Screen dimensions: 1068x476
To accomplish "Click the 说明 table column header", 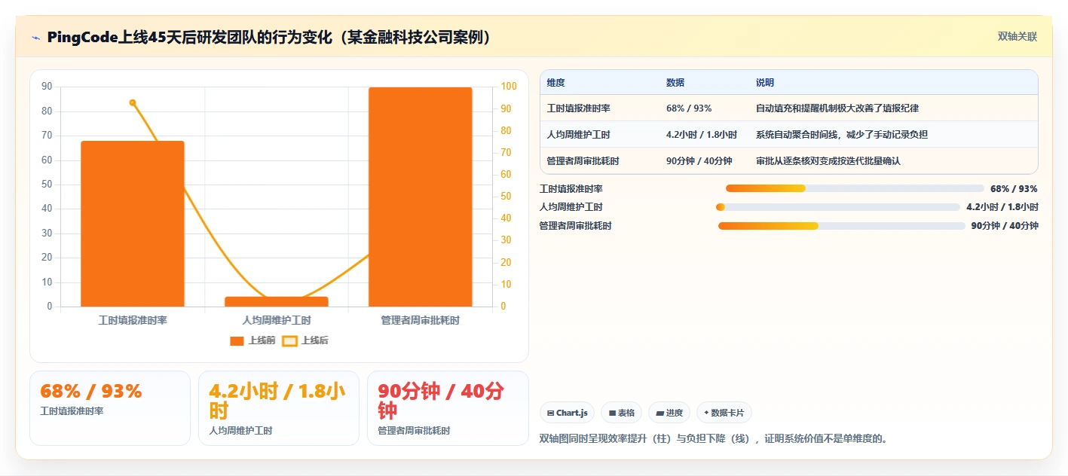I will (765, 83).
